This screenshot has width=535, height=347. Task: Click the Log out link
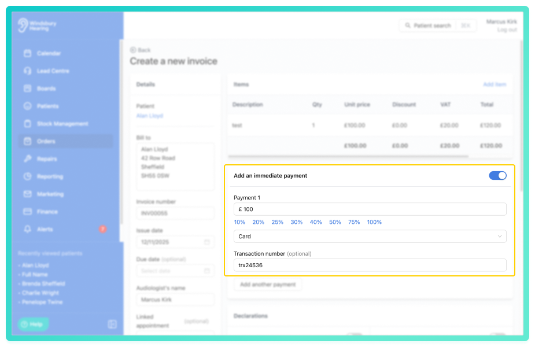(507, 30)
